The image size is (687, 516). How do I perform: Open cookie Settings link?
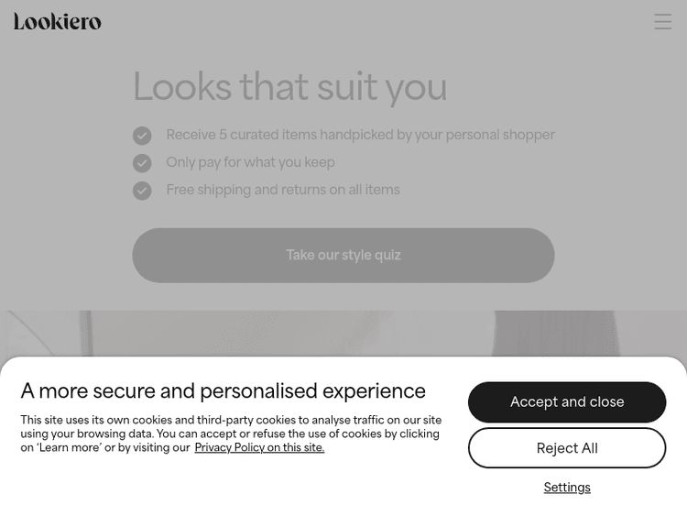click(566, 488)
